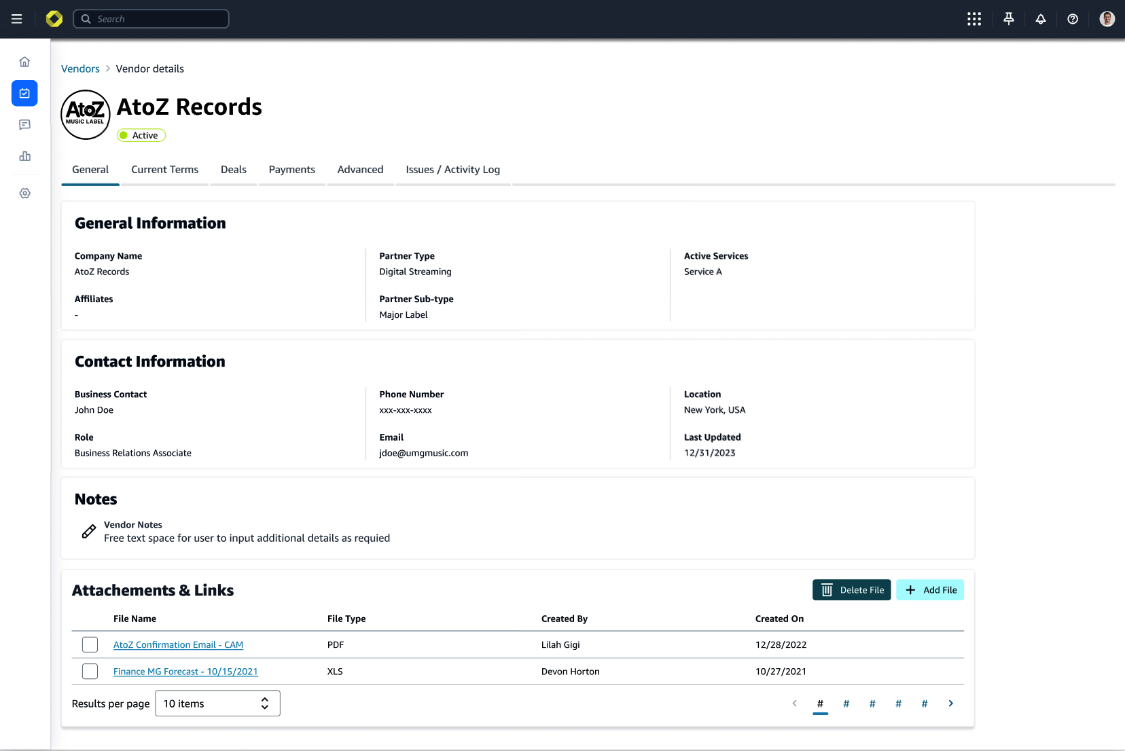Switch to the Payments tab
The height and width of the screenshot is (751, 1125).
291,169
